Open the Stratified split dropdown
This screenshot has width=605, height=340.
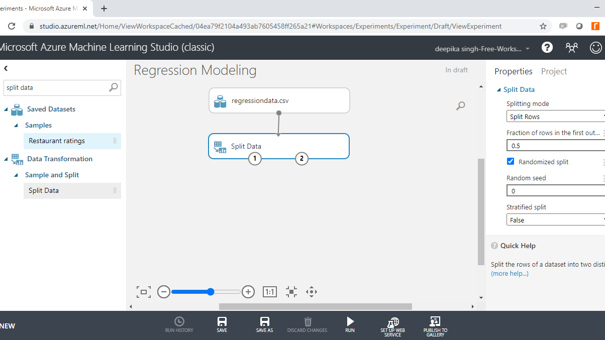556,220
